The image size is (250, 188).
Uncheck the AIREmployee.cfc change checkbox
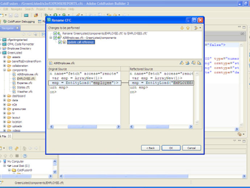pos(55,38)
